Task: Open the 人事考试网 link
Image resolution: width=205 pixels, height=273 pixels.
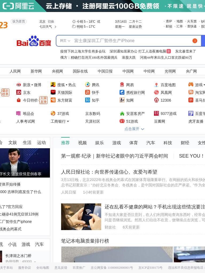Action: pyautogui.click(x=25, y=121)
